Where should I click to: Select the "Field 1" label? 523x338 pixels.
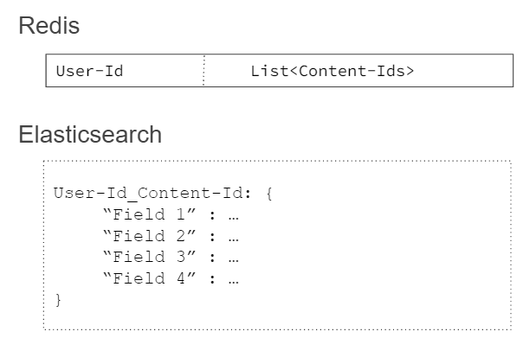pos(150,214)
